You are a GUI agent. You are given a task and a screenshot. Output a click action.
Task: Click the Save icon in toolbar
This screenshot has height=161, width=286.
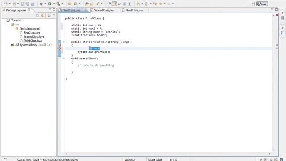tap(22, 4)
